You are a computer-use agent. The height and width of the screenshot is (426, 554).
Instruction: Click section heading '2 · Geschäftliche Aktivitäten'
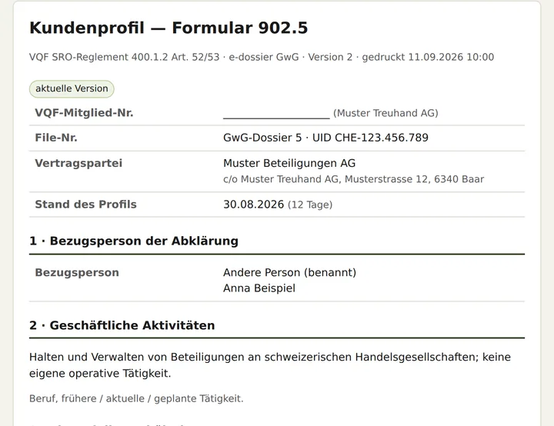122,325
